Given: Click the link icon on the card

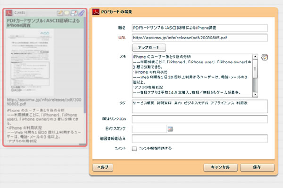Looking at the screenshot, I should pos(75,13).
